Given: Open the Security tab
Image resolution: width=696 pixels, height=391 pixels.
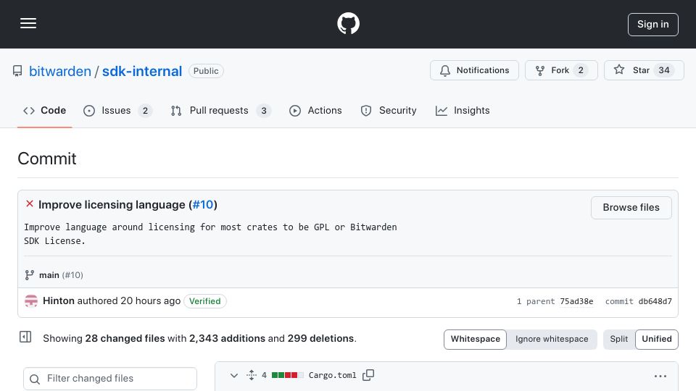Looking at the screenshot, I should (389, 110).
